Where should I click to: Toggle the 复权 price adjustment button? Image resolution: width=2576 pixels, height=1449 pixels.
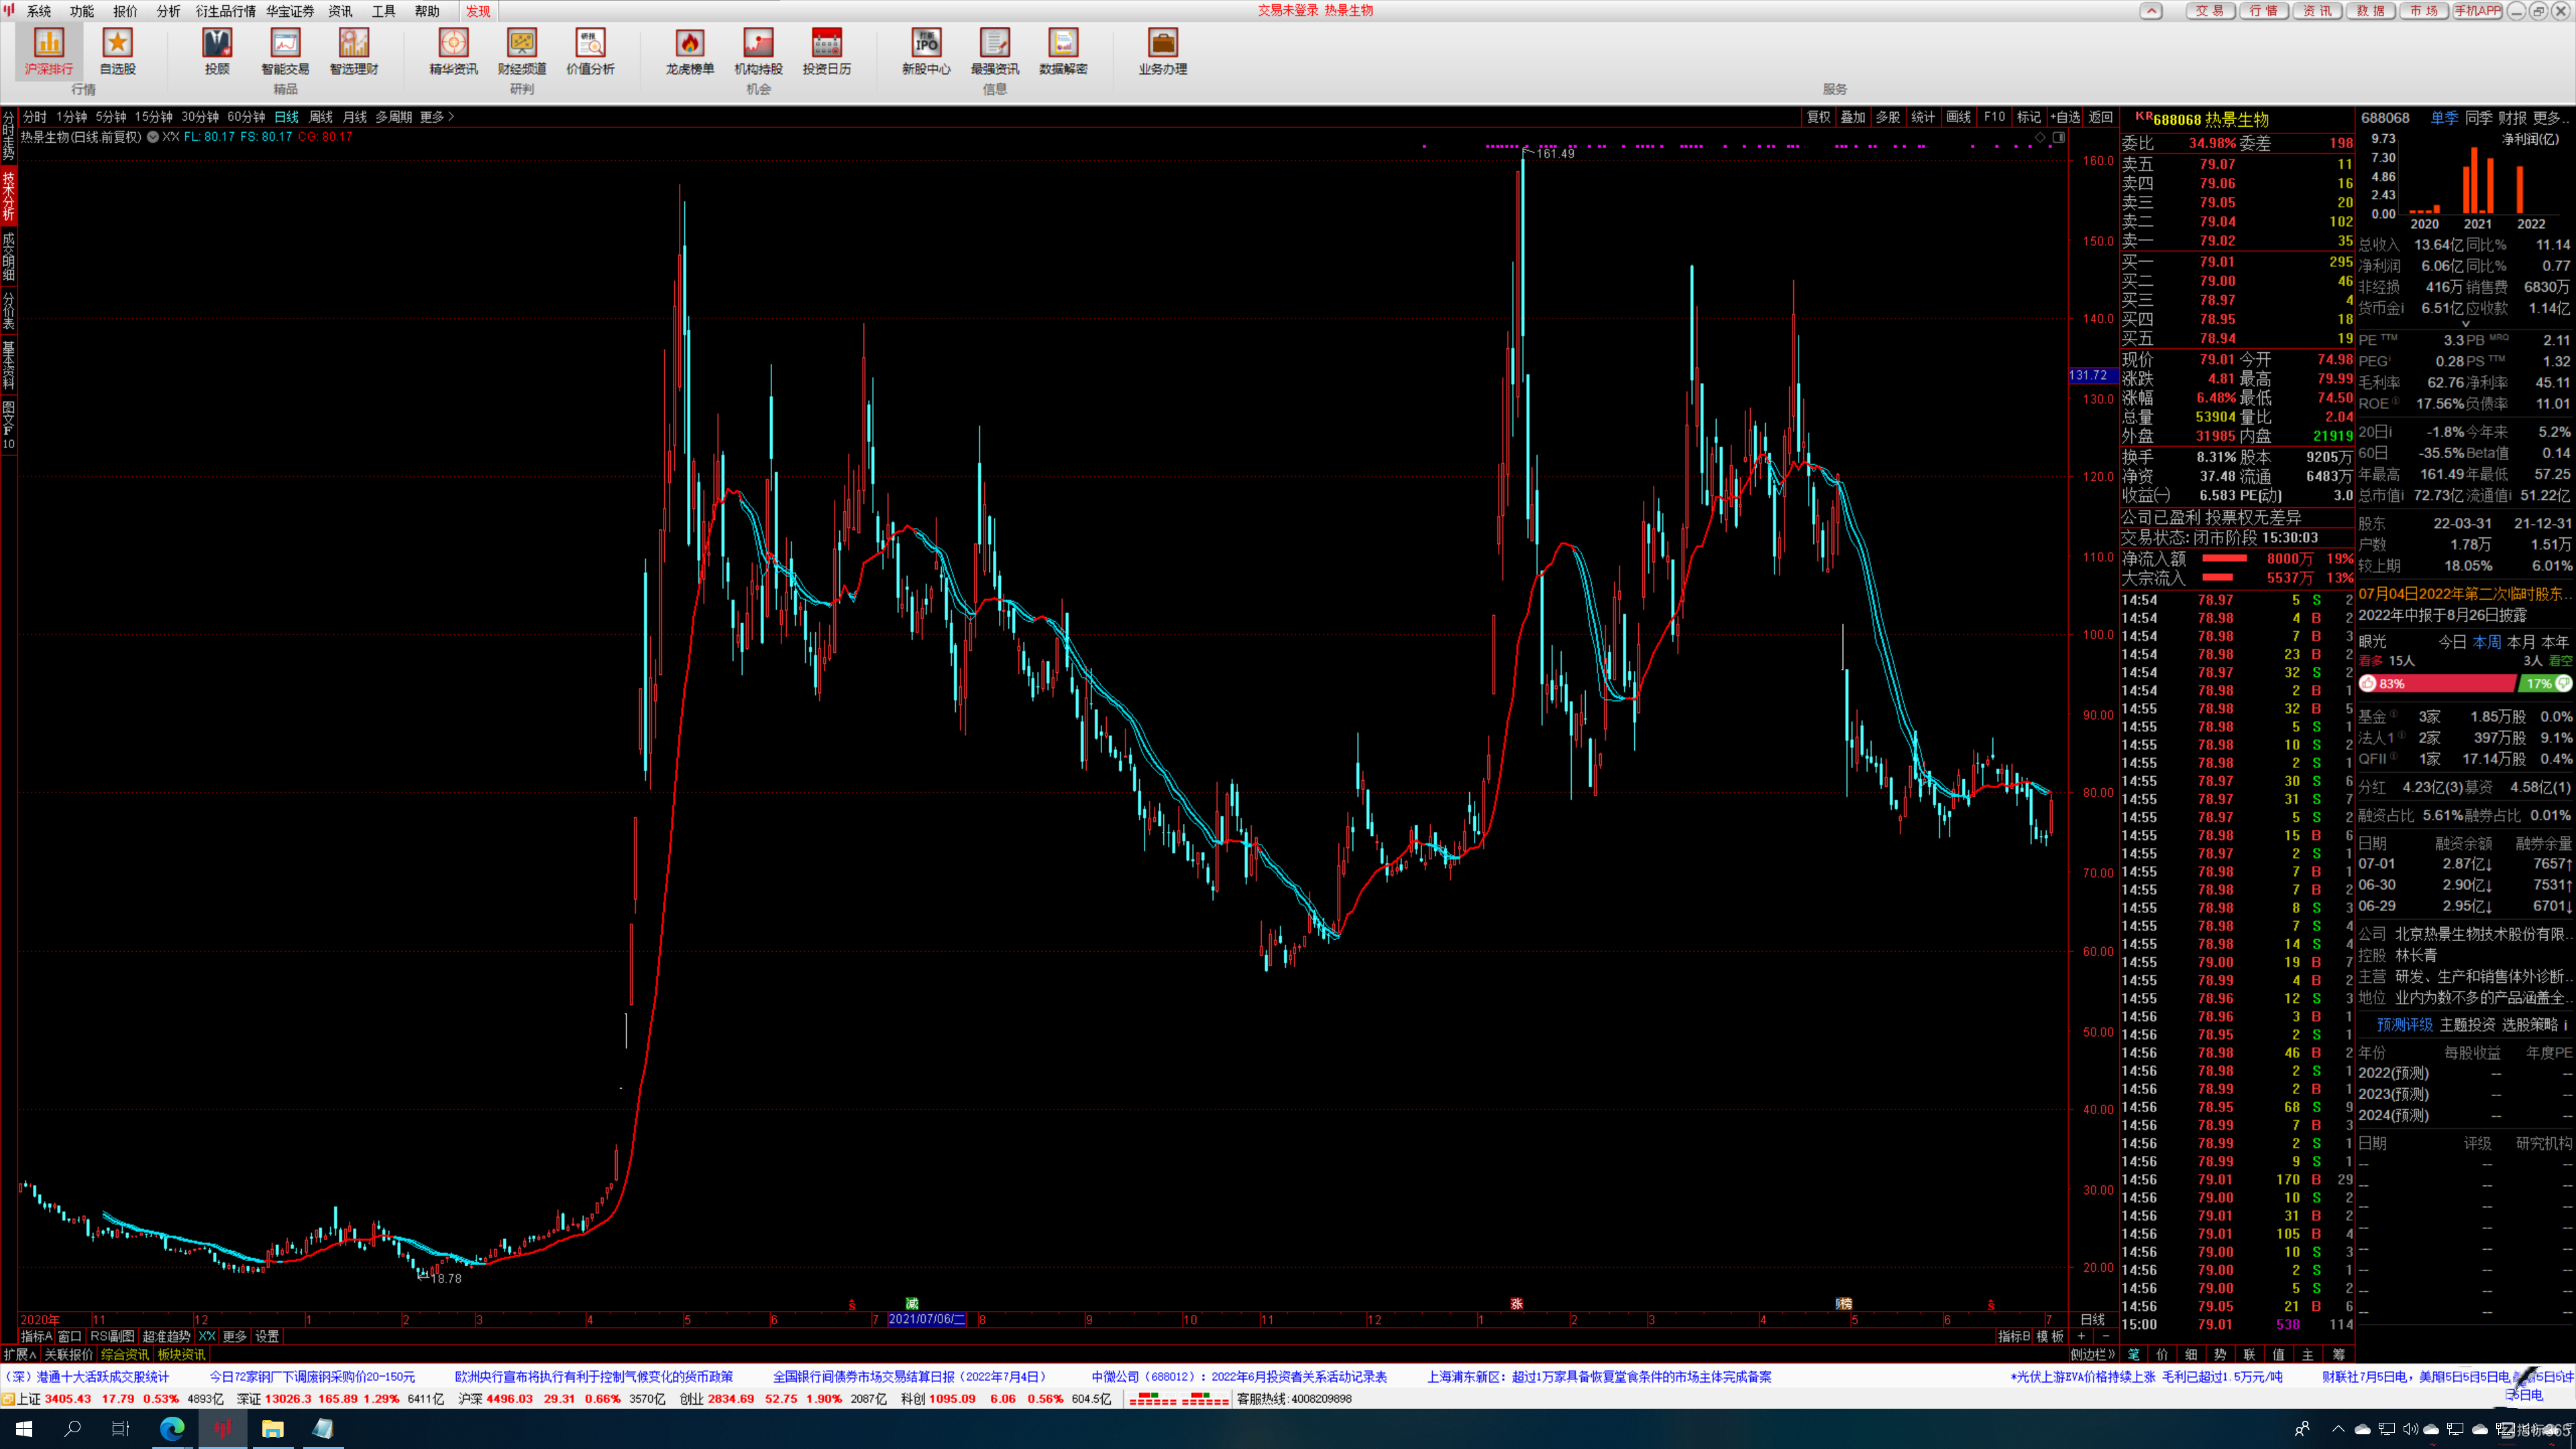[x=1818, y=117]
